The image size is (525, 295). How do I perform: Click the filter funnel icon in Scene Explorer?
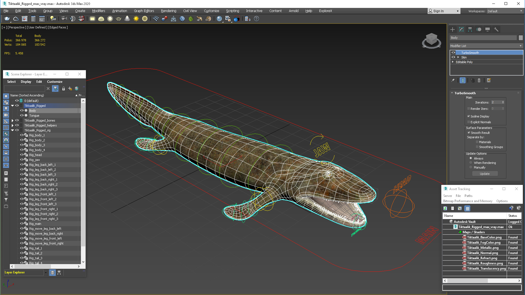coord(55,88)
